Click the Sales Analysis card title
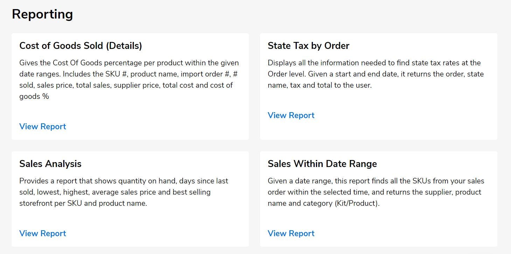The height and width of the screenshot is (254, 511). [x=50, y=164]
